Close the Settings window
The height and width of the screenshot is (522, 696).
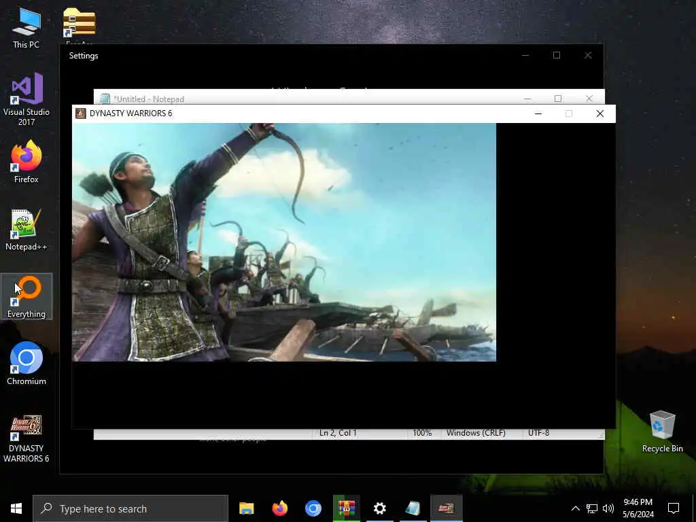click(x=588, y=56)
